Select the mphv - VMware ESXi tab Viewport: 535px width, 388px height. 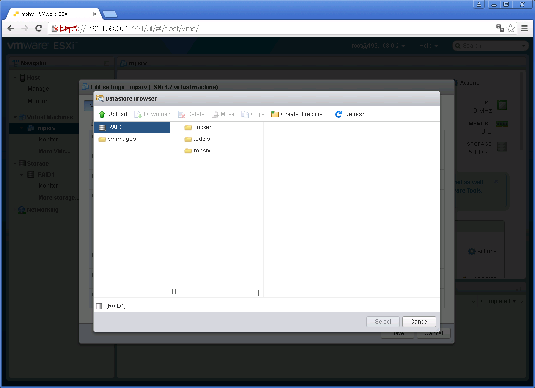[x=53, y=14]
